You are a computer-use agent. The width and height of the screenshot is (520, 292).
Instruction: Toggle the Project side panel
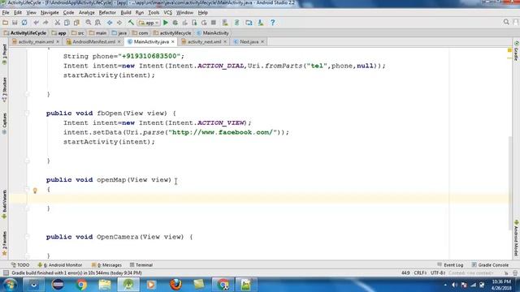coord(4,54)
